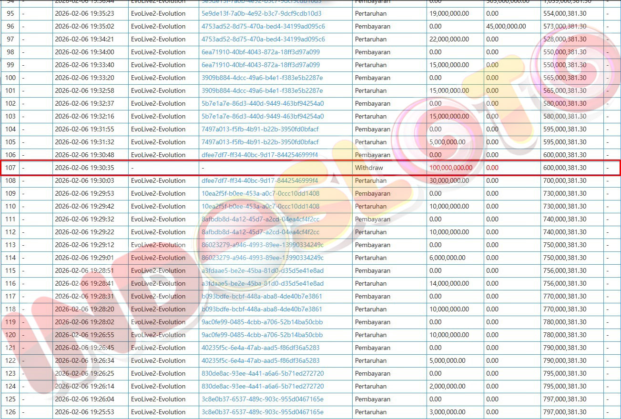Click the 6ea71910 link in row 98

coord(261,52)
